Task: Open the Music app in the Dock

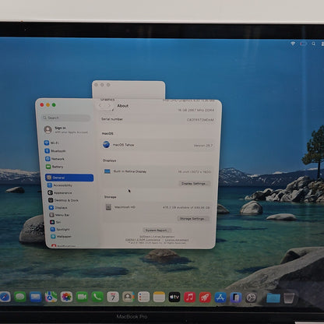Action: point(189,297)
